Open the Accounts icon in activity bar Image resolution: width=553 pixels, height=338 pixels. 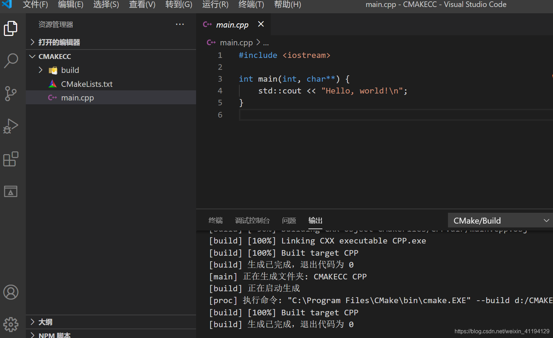coord(10,292)
